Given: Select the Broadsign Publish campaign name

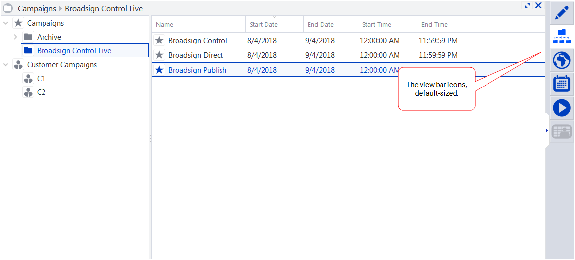Looking at the screenshot, I should 197,70.
